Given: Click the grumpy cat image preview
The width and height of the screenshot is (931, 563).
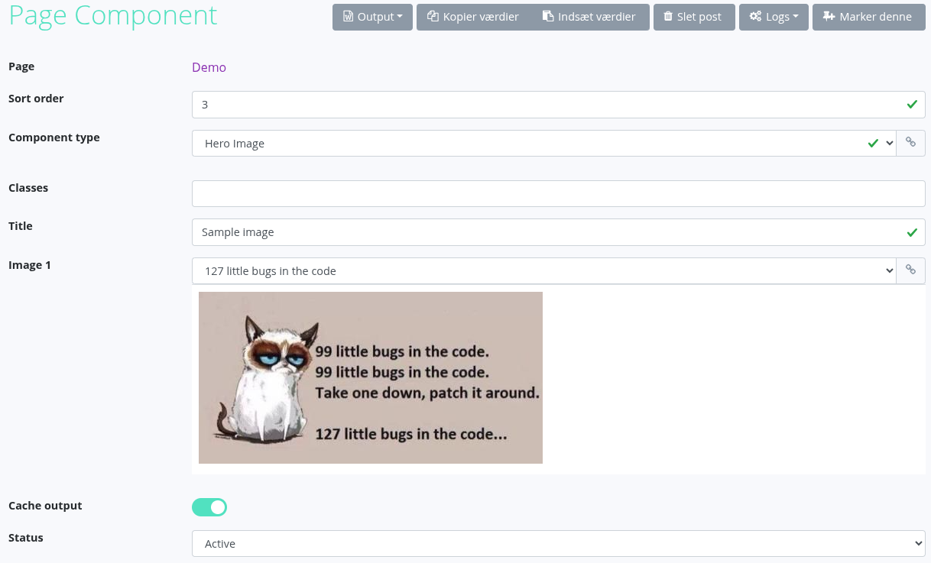Looking at the screenshot, I should pos(371,377).
